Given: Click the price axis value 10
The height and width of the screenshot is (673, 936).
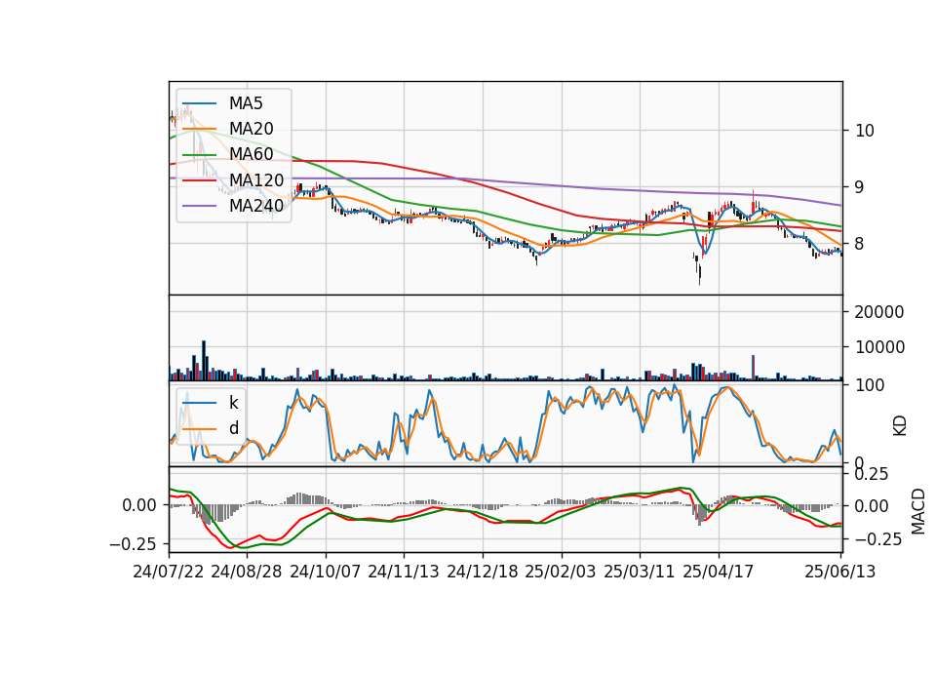Looking at the screenshot, I should click(865, 131).
